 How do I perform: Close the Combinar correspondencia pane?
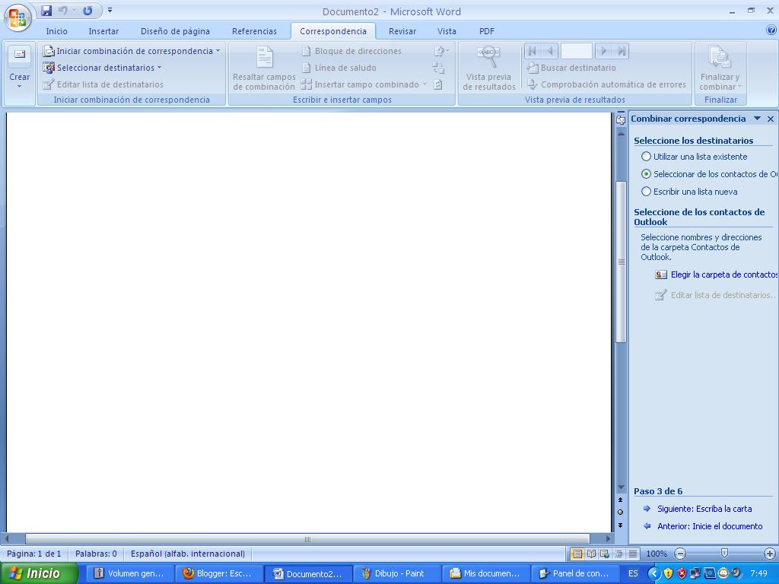point(771,119)
